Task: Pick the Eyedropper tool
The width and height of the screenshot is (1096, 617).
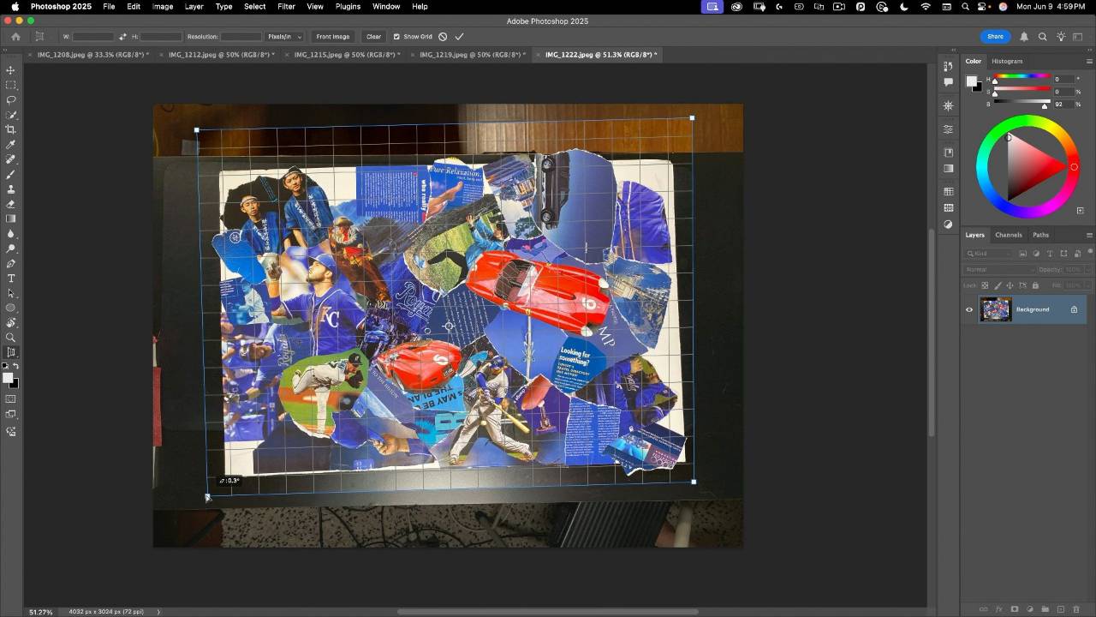Action: [x=11, y=145]
